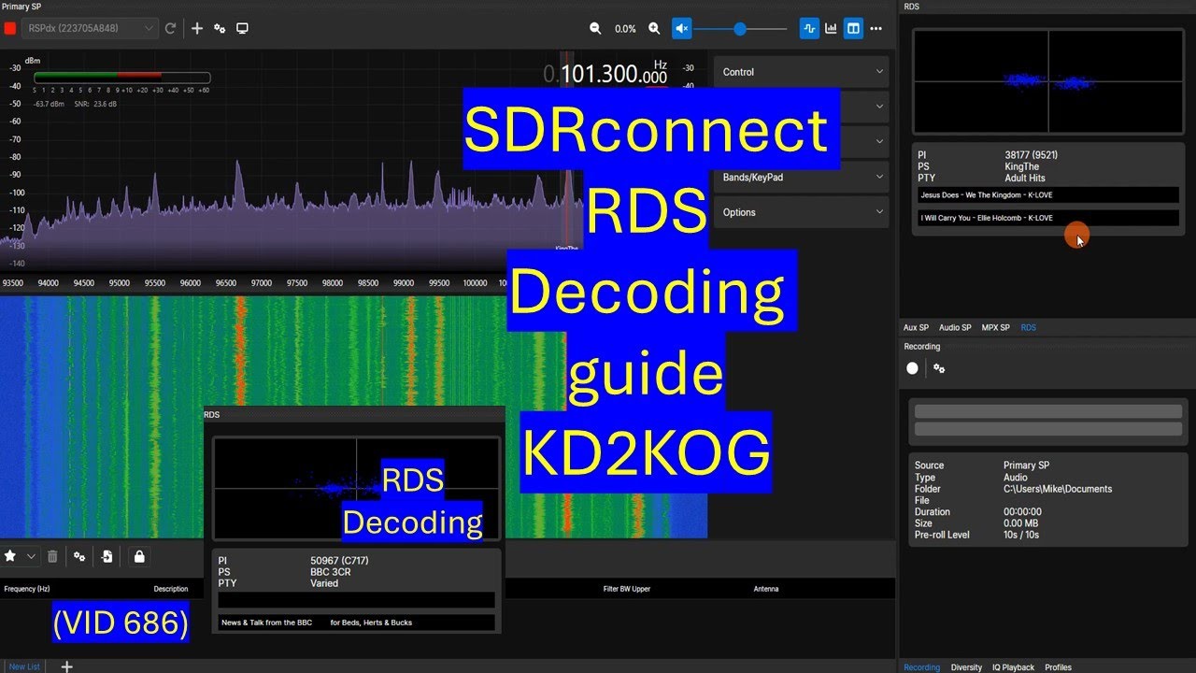Click the I Will Carry You text line
This screenshot has width=1196, height=673.
coord(1047,218)
